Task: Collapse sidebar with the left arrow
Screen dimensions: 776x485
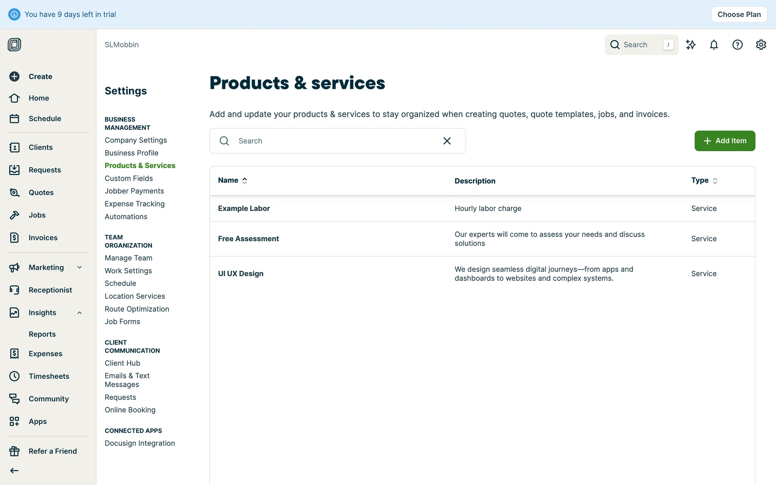Action: [15, 470]
